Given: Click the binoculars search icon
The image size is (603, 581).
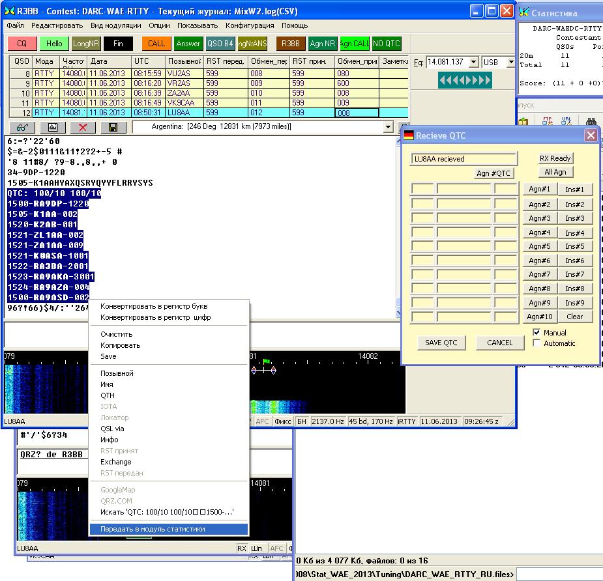Looking at the screenshot, I should pos(592,121).
